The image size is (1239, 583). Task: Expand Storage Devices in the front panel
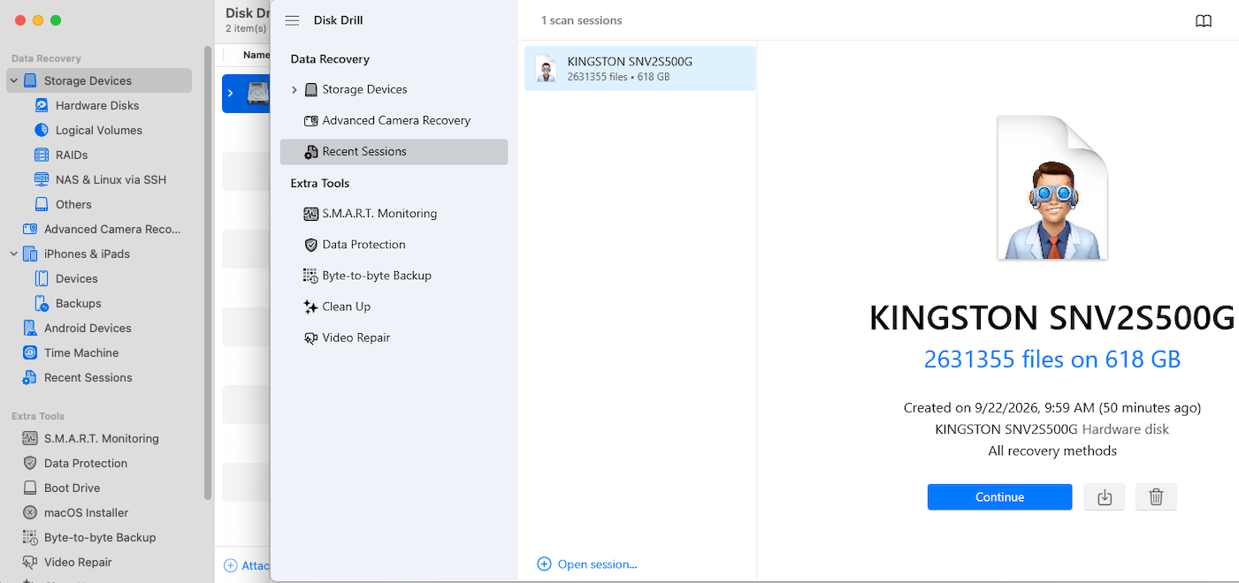point(294,89)
